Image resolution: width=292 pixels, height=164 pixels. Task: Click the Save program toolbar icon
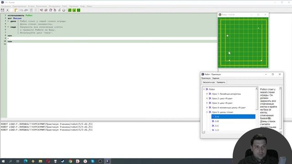click(x=2, y=10)
